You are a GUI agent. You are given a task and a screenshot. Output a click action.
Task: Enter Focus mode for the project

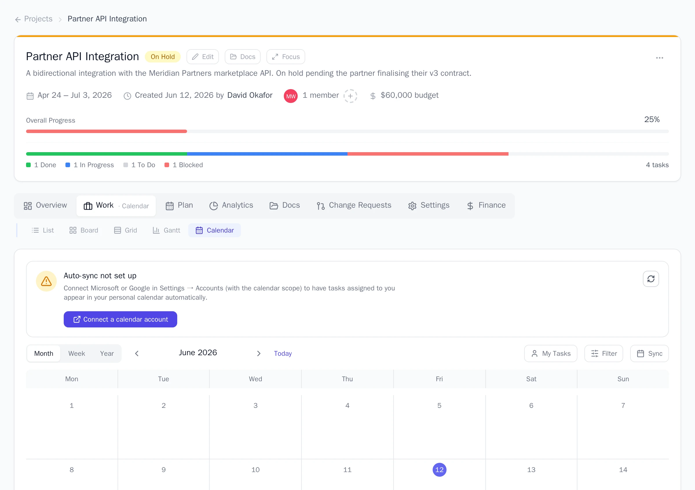click(286, 57)
